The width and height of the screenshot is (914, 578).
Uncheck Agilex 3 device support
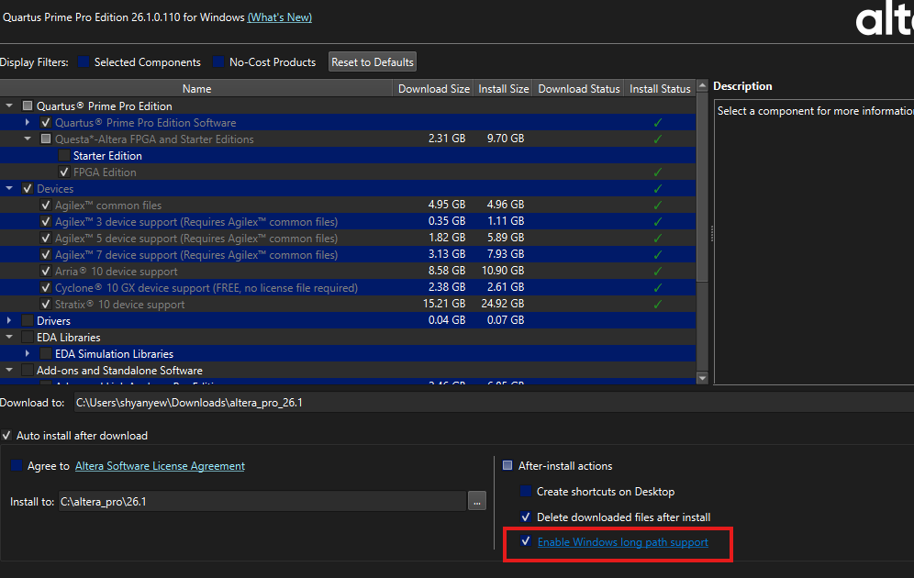[46, 221]
